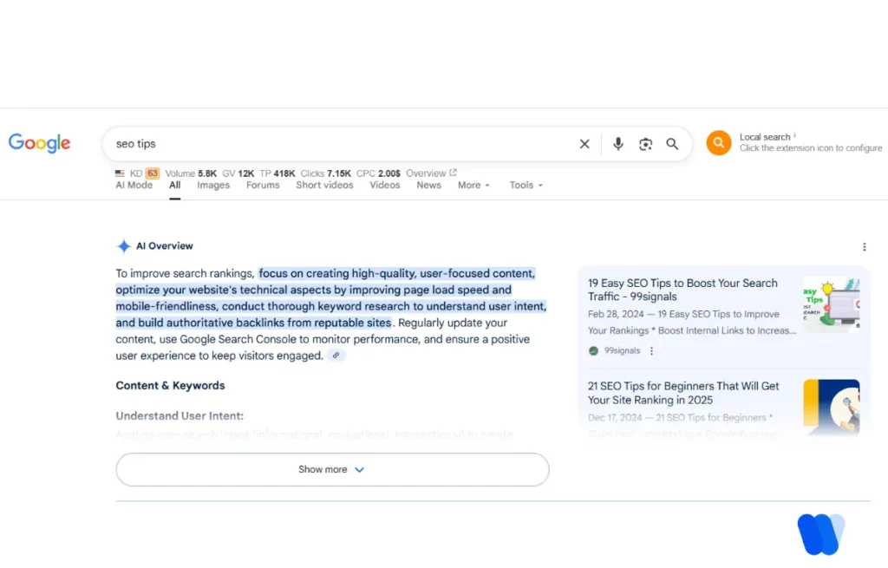
Task: Click the blue floating widget icon
Action: pyautogui.click(x=820, y=533)
